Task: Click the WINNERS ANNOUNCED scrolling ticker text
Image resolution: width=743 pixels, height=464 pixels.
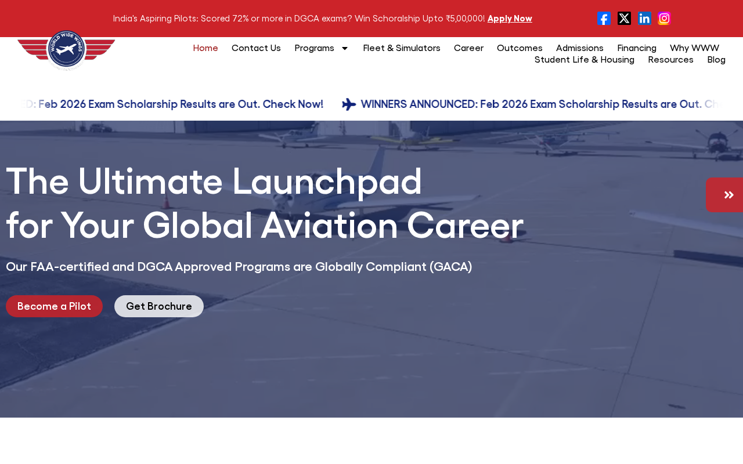Action: (x=540, y=104)
